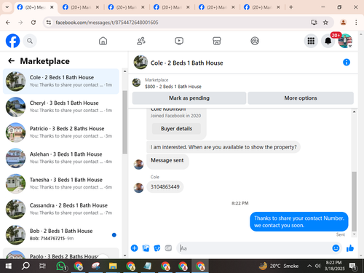Open the Marketplace storefront icon
Viewport: 364px width, 273px height.
click(x=217, y=41)
